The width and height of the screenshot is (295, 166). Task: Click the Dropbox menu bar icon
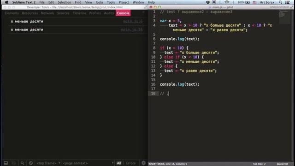click(208, 2)
